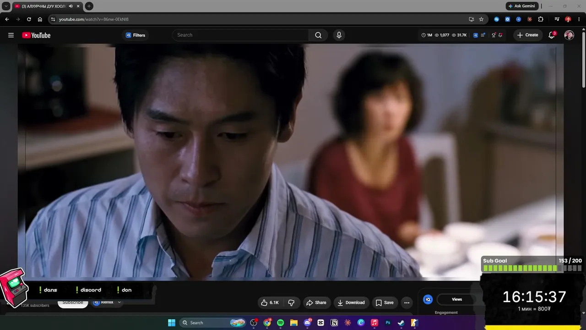Viewport: 586px width, 330px height.
Task: Go to the YouTube home logo
Action: [x=36, y=35]
